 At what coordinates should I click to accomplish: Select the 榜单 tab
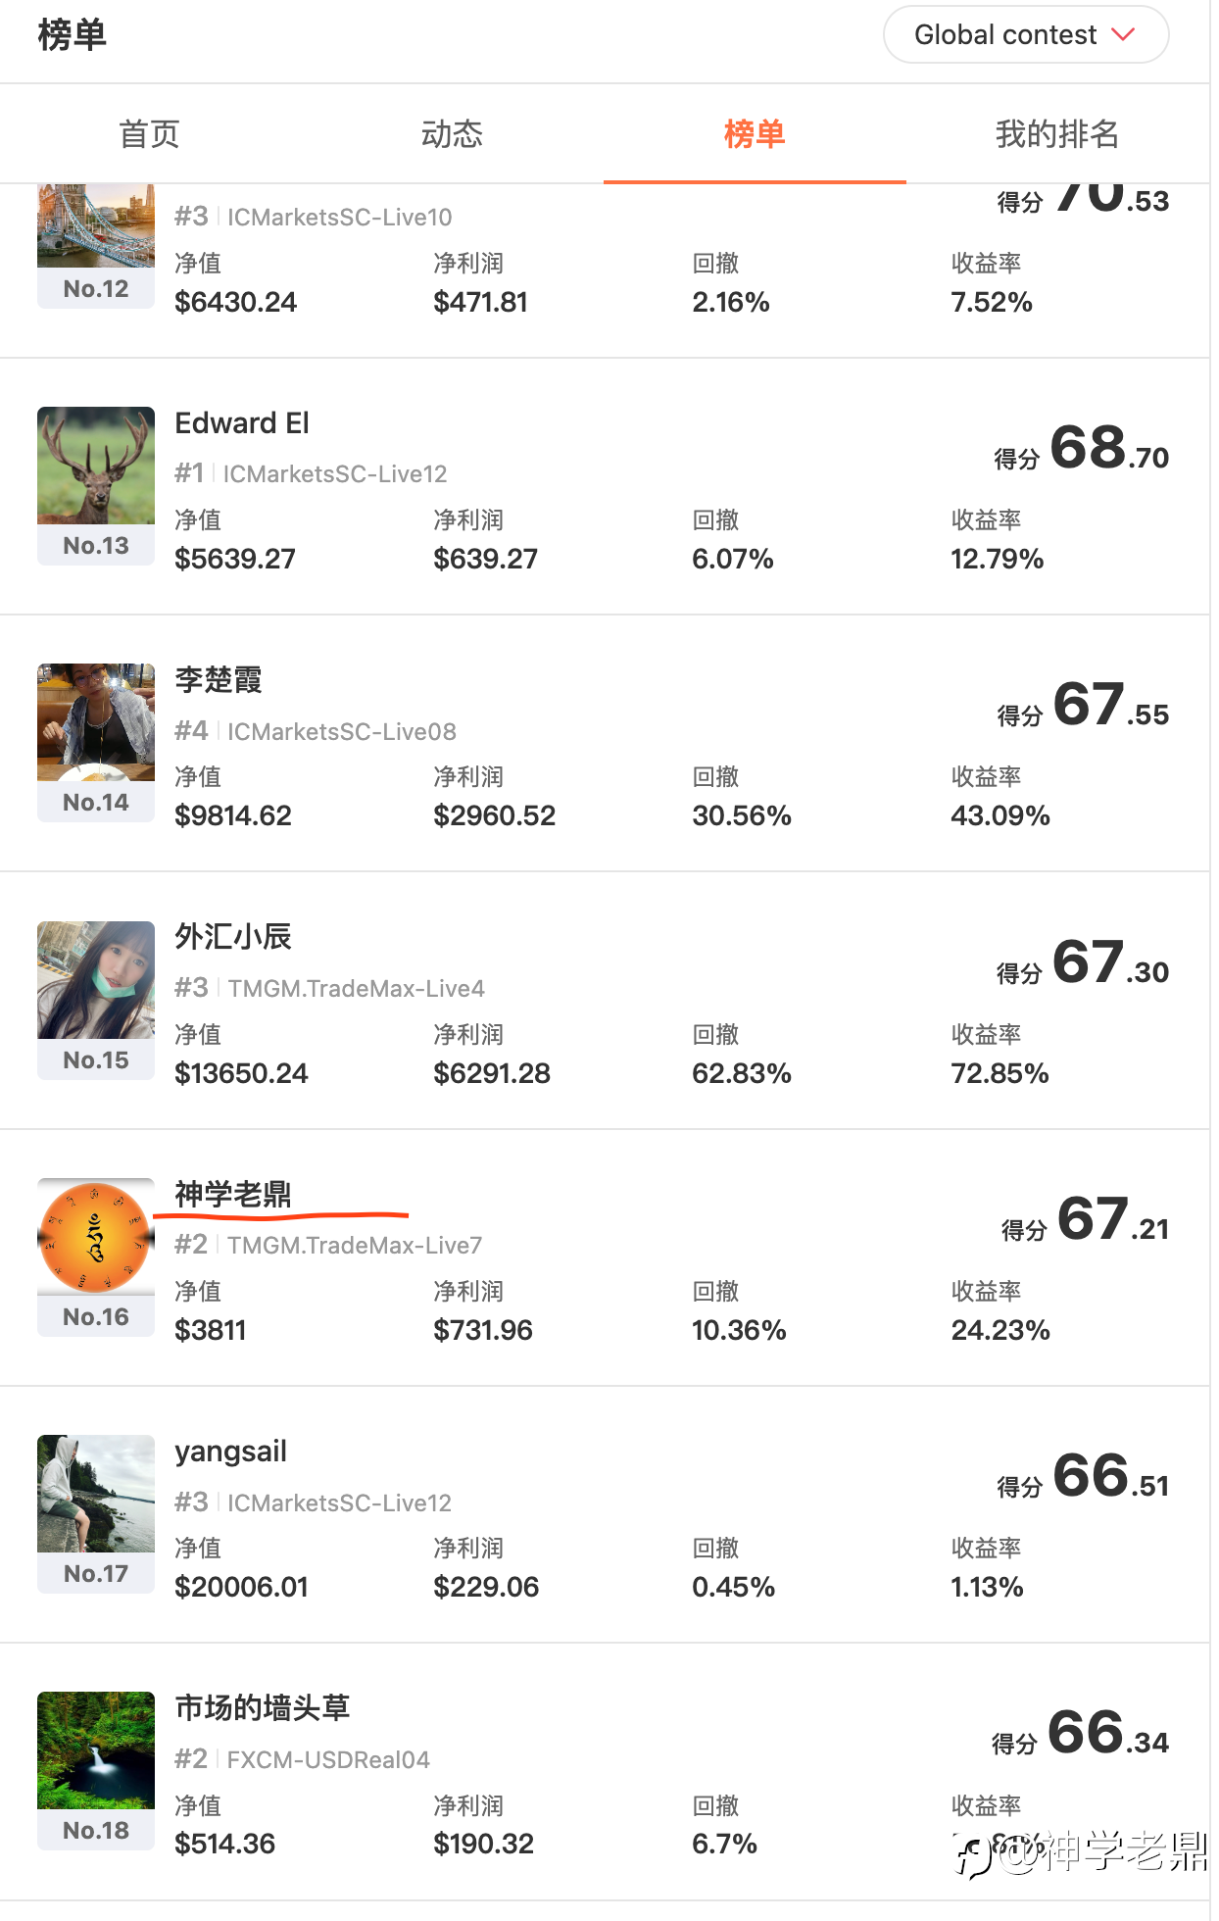click(755, 134)
